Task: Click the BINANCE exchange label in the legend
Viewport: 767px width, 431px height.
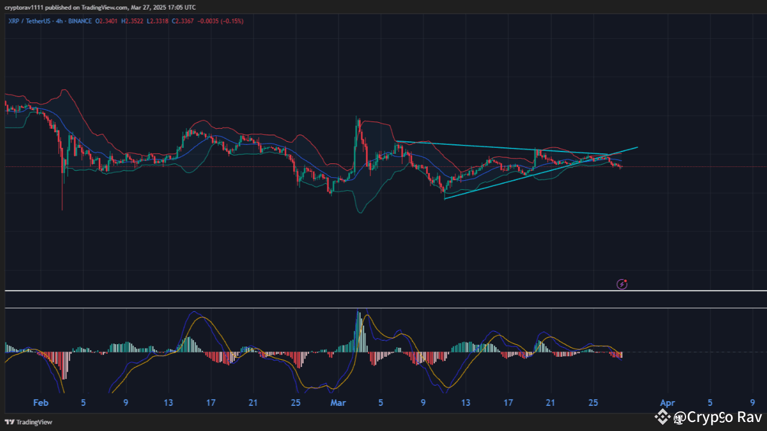Action: [78, 21]
